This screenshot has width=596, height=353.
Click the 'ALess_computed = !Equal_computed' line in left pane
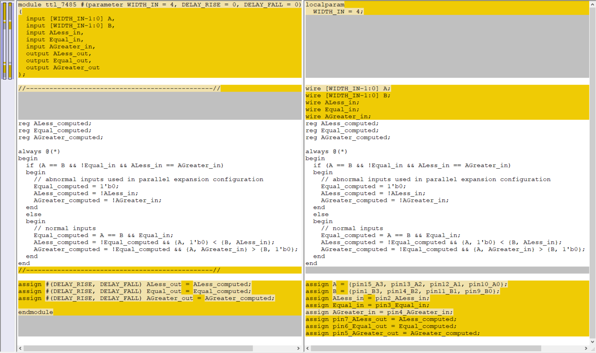(154, 242)
